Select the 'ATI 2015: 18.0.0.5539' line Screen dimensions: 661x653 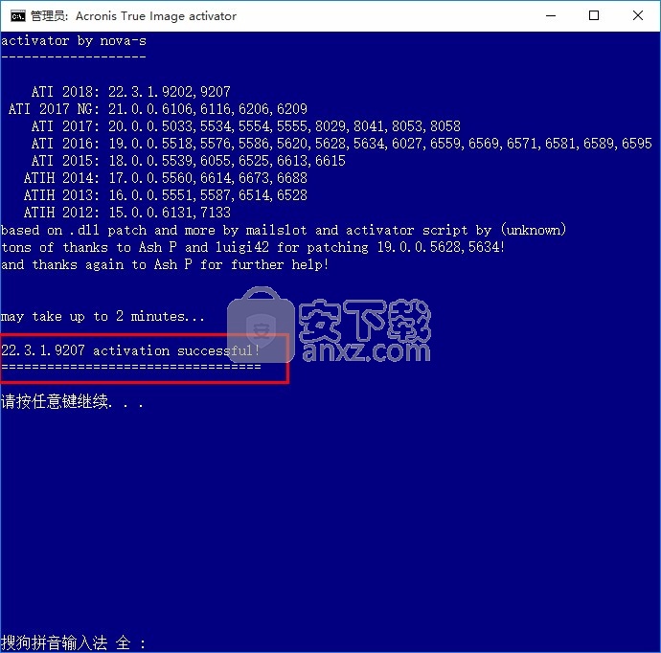pos(189,161)
